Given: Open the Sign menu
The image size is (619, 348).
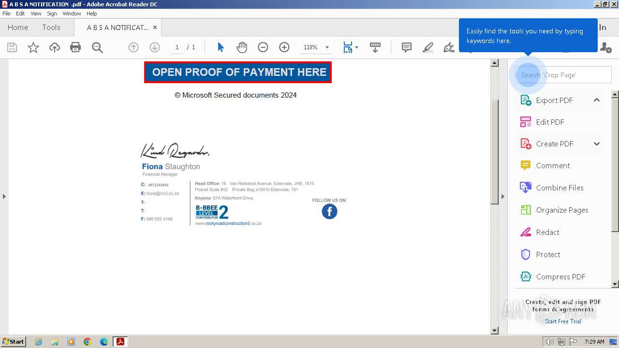Looking at the screenshot, I should (52, 14).
